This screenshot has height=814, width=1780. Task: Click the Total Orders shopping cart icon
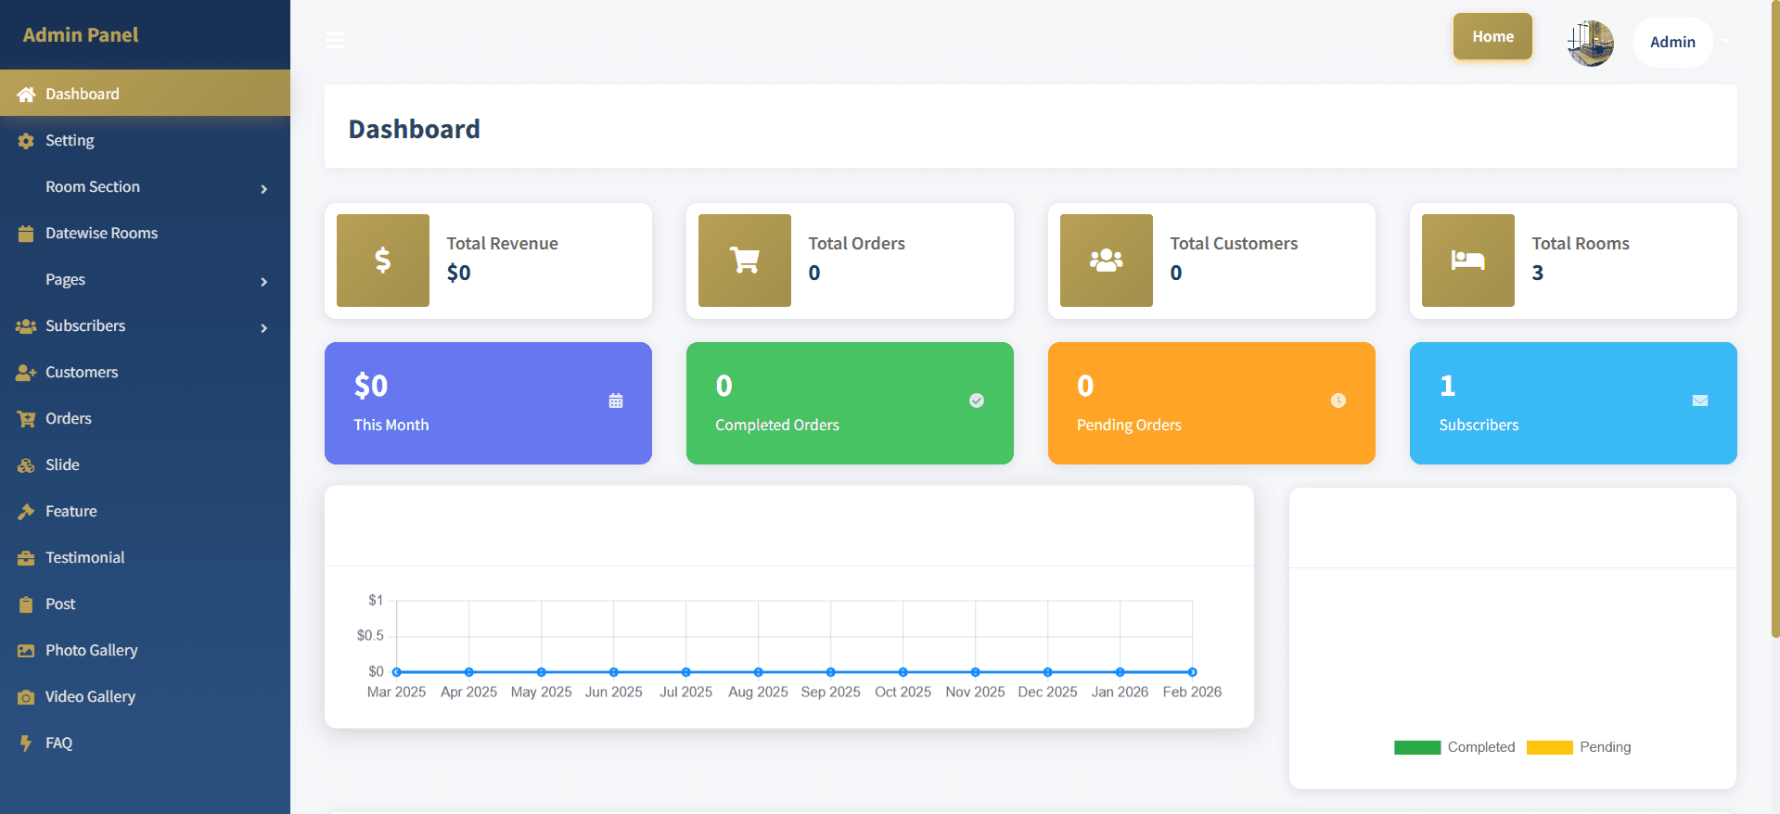[x=745, y=261]
